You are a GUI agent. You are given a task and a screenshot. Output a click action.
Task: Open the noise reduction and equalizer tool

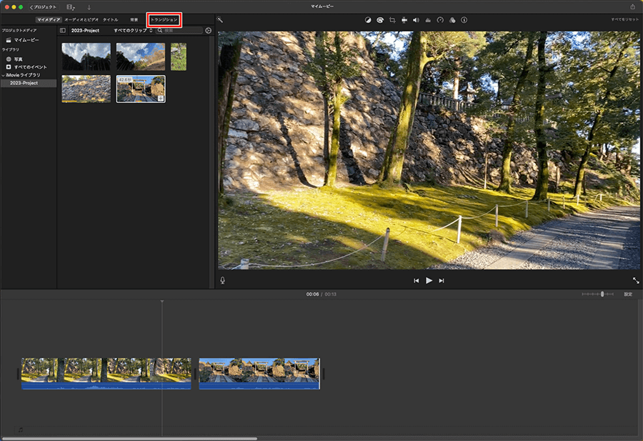(x=428, y=20)
